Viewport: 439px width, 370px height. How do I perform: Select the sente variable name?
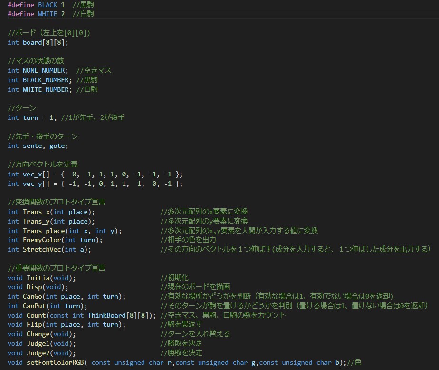click(32, 146)
